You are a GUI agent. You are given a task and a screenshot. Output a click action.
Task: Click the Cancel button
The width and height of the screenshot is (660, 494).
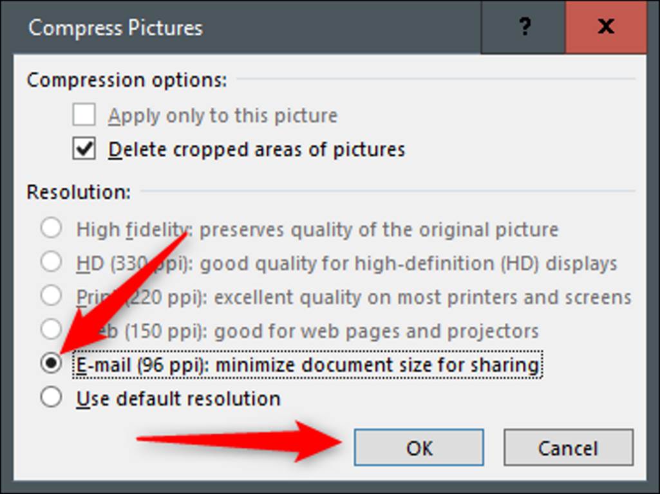(568, 448)
